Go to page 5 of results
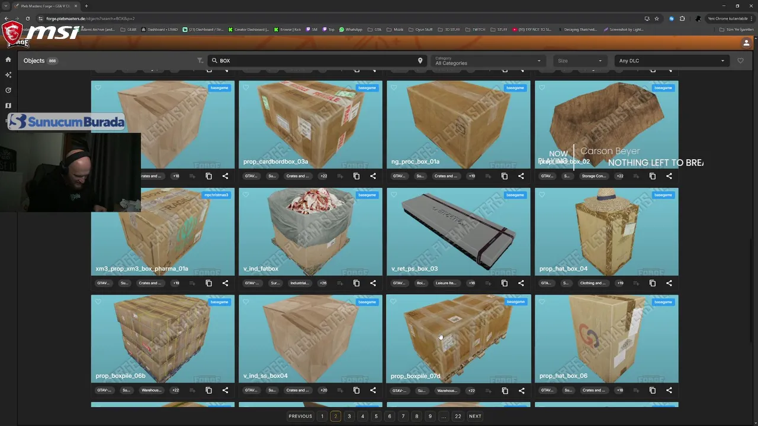758x426 pixels. point(376,416)
